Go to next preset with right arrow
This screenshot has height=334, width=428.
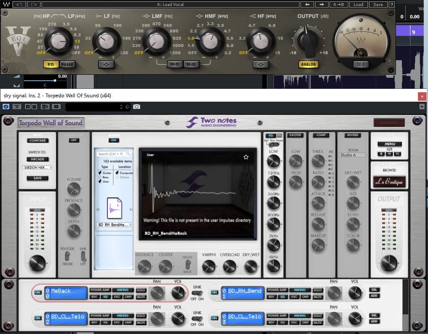321,4
